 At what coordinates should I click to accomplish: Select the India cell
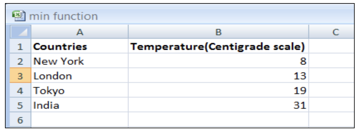click(80, 105)
